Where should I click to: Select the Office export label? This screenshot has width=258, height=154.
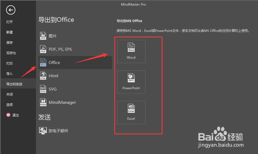pyautogui.click(x=54, y=63)
